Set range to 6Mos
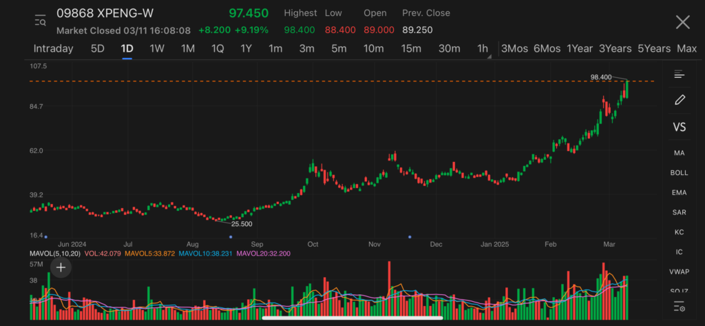 pos(547,49)
